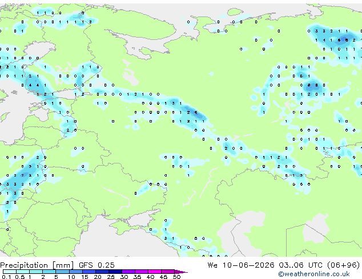
Task: Select the 'We 10-06-2026' date text
Action: (241, 265)
